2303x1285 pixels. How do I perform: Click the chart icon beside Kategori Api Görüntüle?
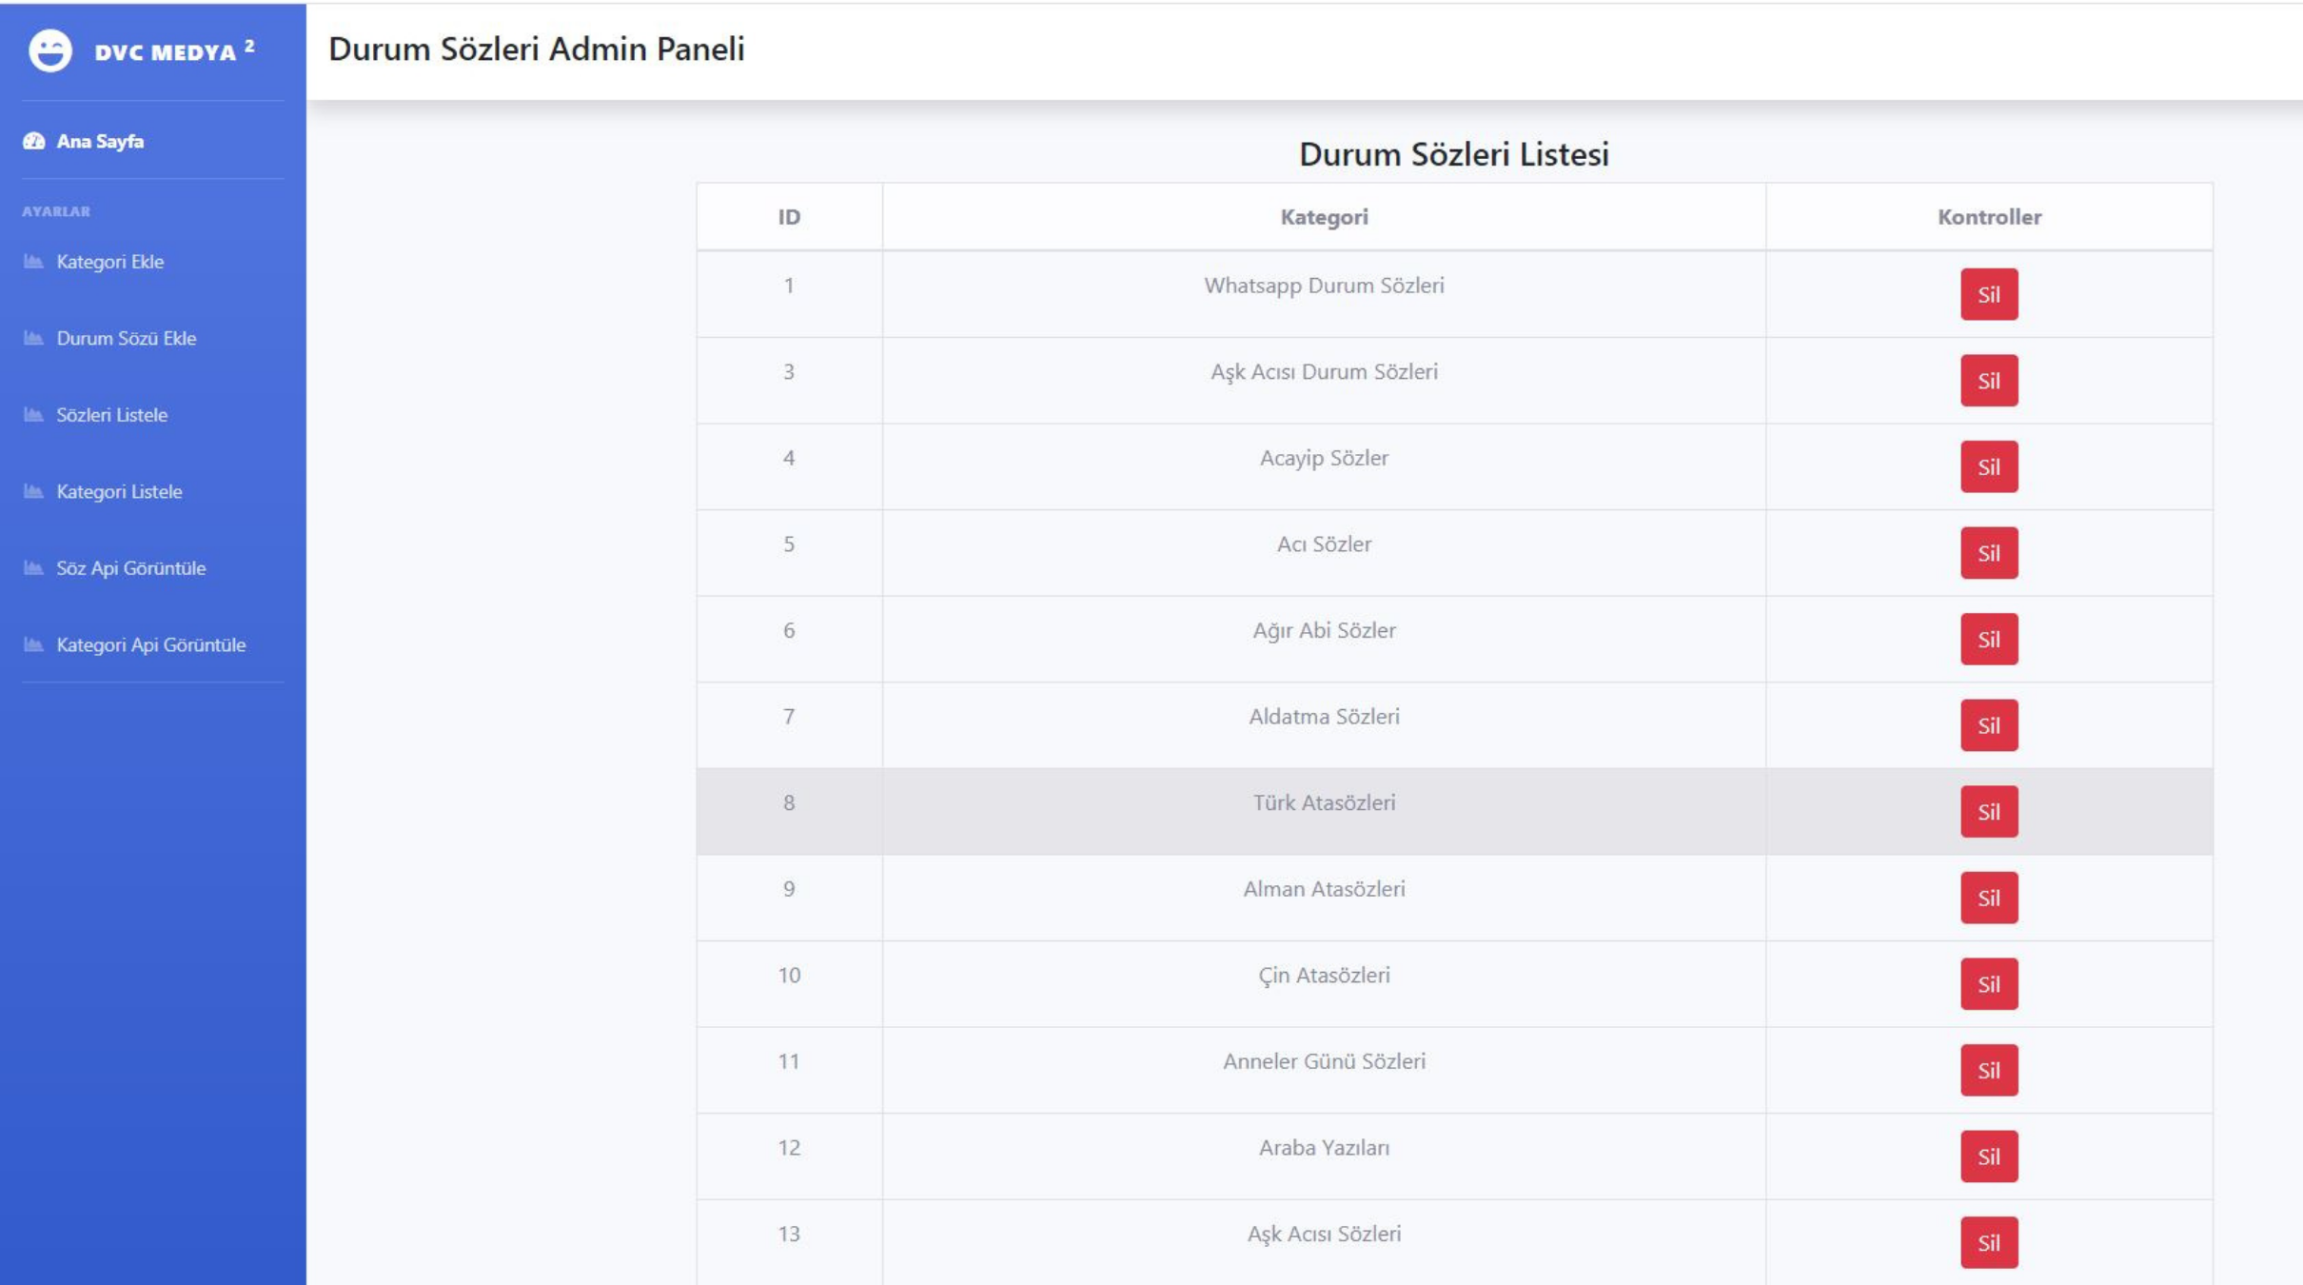click(x=33, y=644)
